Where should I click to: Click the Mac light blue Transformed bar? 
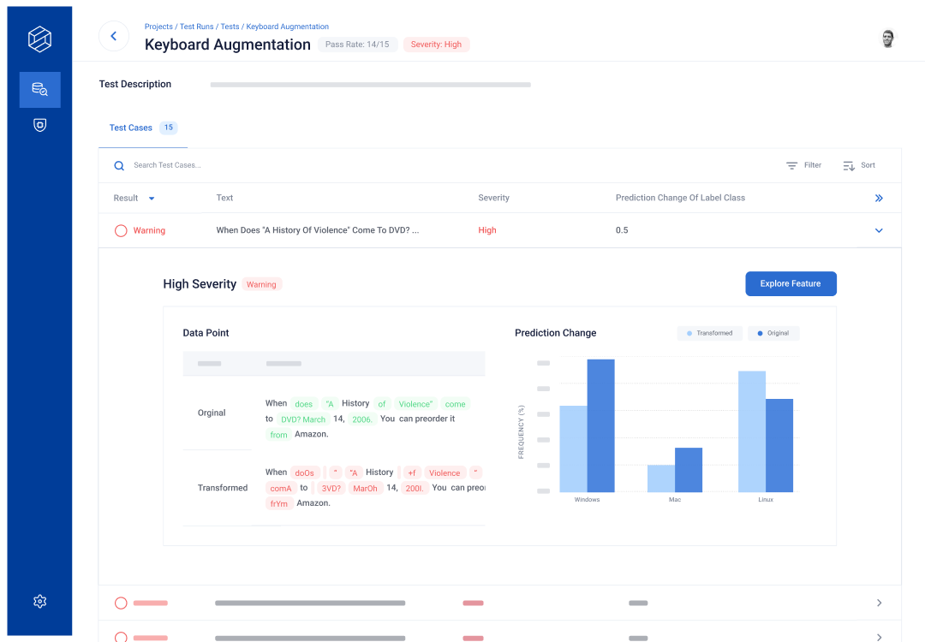(x=661, y=479)
